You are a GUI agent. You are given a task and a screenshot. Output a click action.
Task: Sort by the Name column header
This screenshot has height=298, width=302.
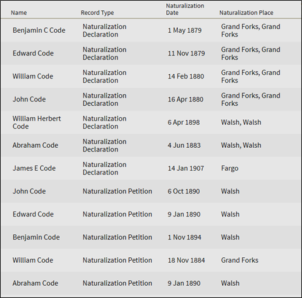coord(19,13)
